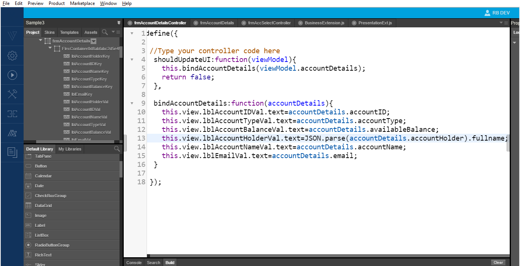
Task: Open the Marketplace menu
Action: (x=83, y=3)
